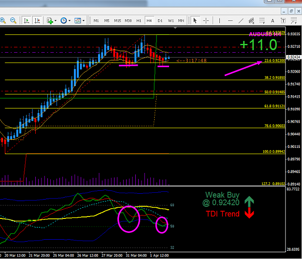Screen dimensions: 302x259
Task: Toggle the Chart Shift button
Action: (37, 20)
